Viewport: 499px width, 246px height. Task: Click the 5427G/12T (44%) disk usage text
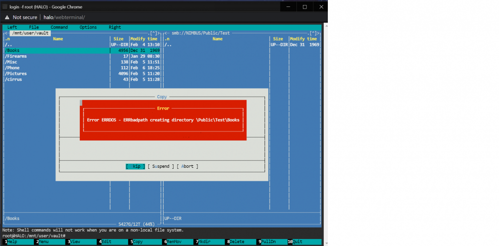(136, 224)
